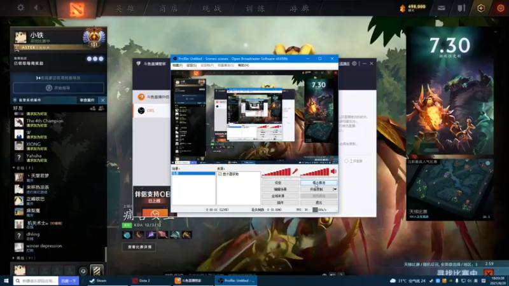Open OBS 档案(F) menu
Screen dimensions: 509x286
178,65
